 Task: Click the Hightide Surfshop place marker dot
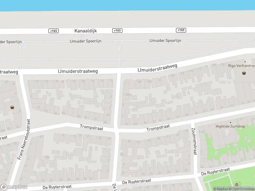pyautogui.click(x=230, y=123)
